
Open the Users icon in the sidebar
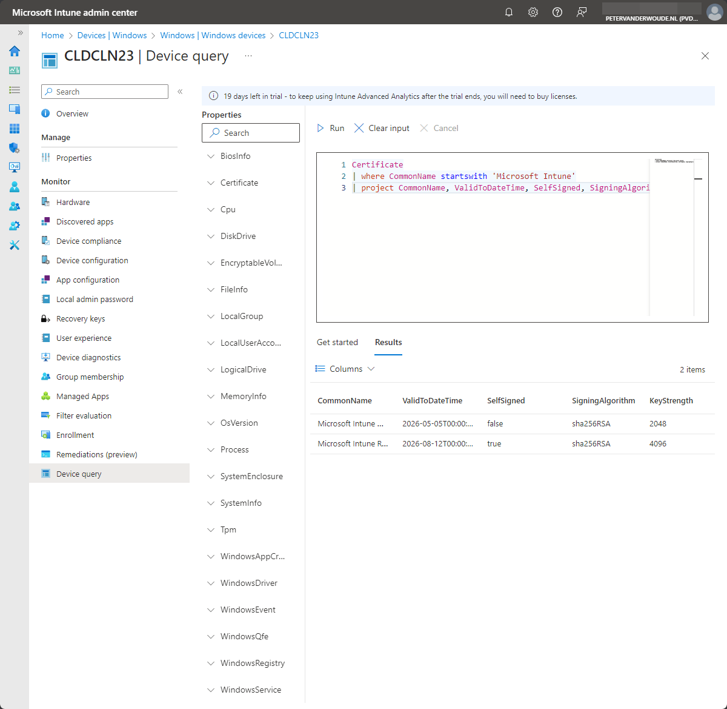click(x=14, y=187)
